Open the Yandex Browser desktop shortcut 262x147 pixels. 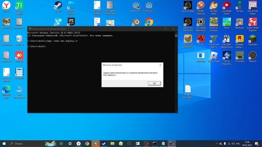pyautogui.click(x=7, y=7)
